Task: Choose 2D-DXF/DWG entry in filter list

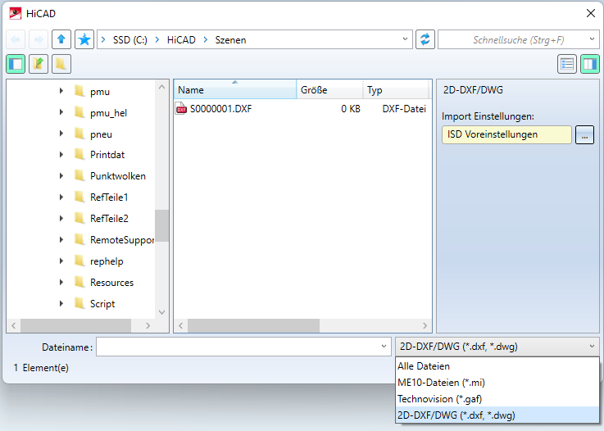Action: (x=497, y=415)
